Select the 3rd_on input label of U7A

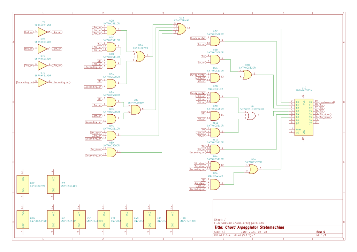[x=29, y=32]
